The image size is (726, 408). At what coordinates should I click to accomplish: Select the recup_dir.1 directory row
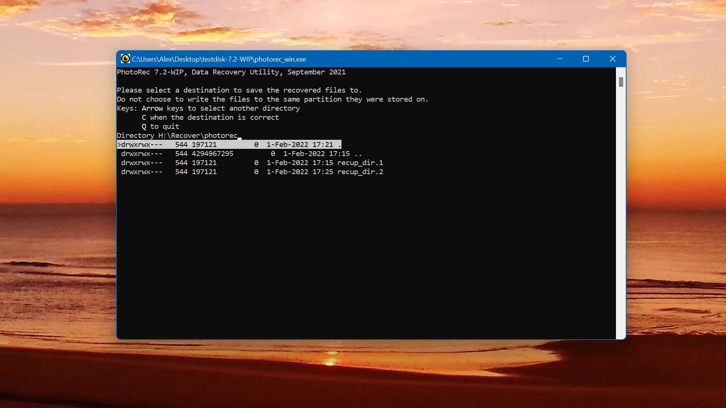tap(252, 163)
